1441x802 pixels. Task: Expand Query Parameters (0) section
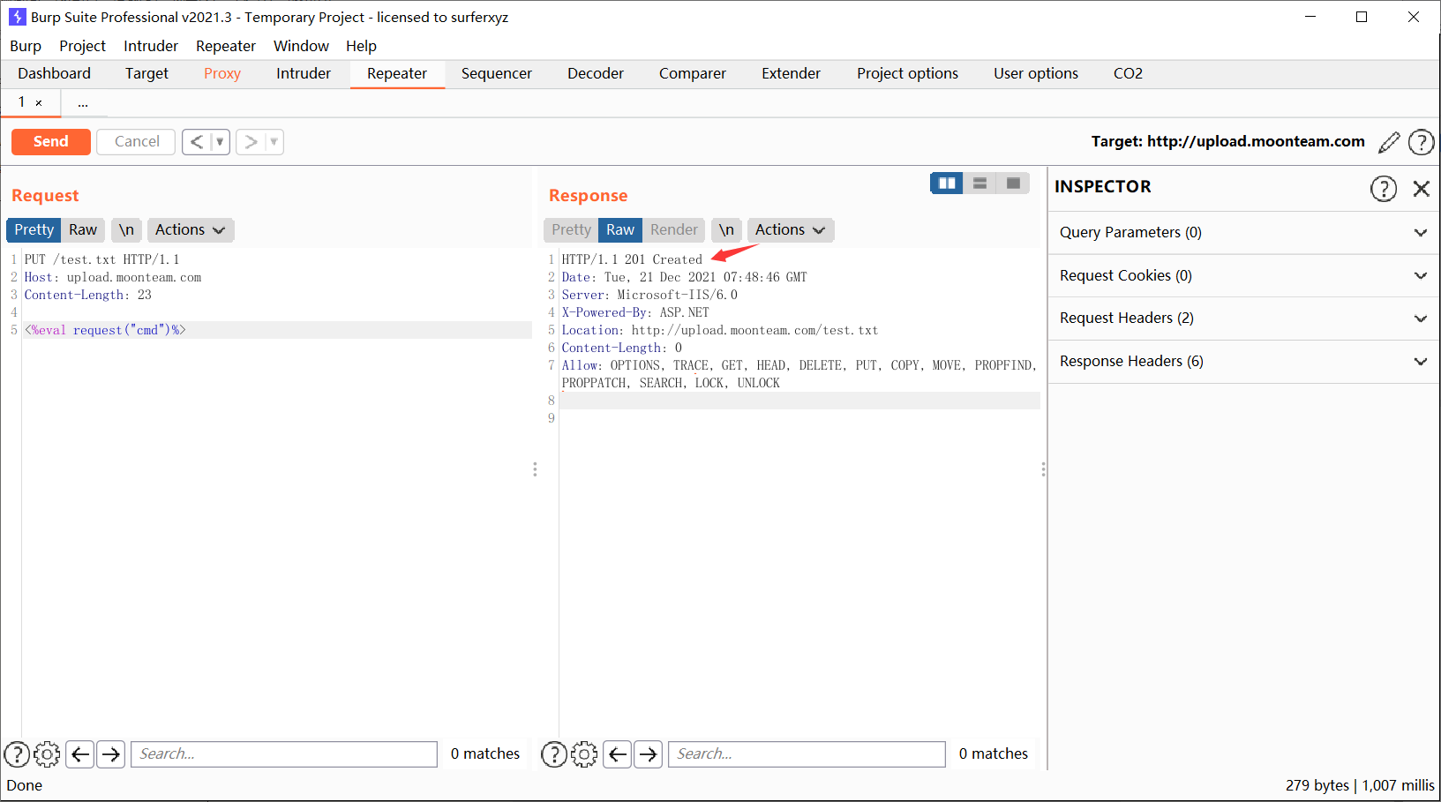pos(1243,233)
